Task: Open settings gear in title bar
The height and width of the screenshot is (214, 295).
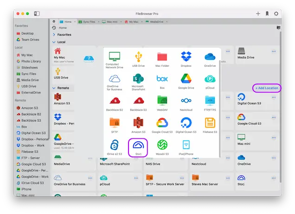Action: 276,13
